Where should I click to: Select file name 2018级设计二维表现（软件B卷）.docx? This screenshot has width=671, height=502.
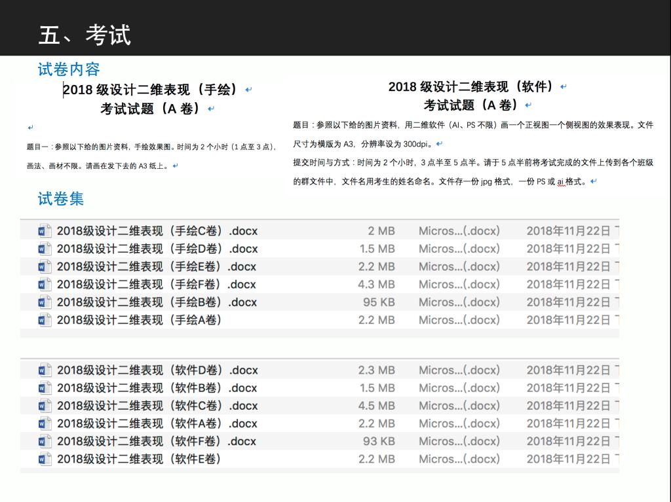coord(157,388)
